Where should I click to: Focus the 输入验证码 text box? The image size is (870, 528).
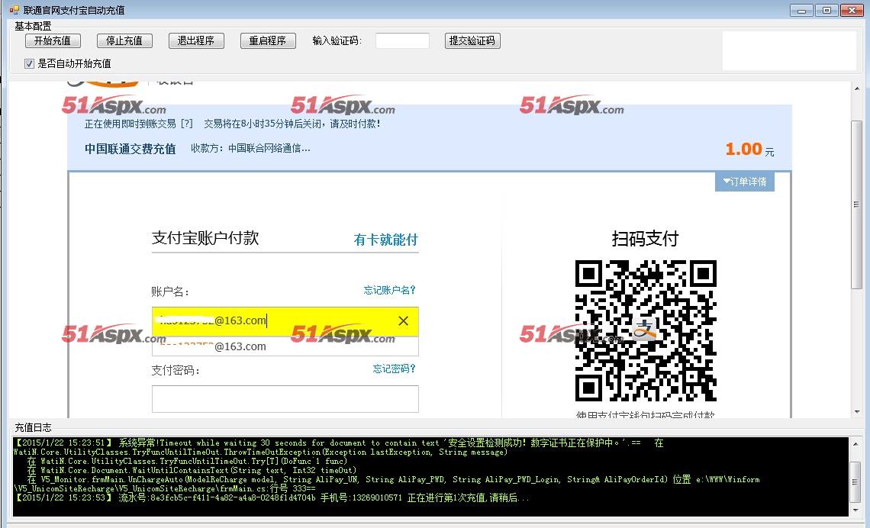tap(402, 40)
